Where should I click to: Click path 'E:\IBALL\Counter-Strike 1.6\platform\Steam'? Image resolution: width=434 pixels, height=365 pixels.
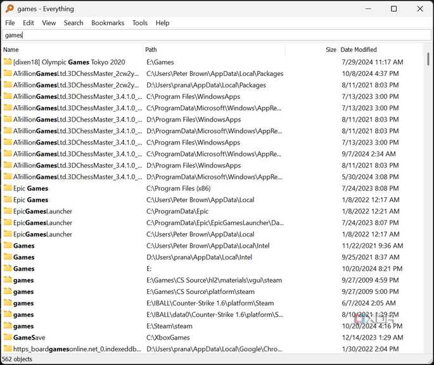[x=210, y=304]
